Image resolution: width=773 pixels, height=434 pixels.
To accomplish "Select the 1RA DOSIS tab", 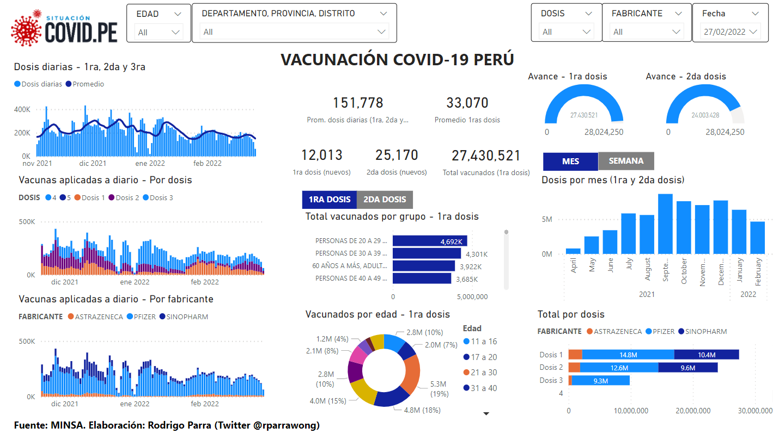I will click(330, 200).
